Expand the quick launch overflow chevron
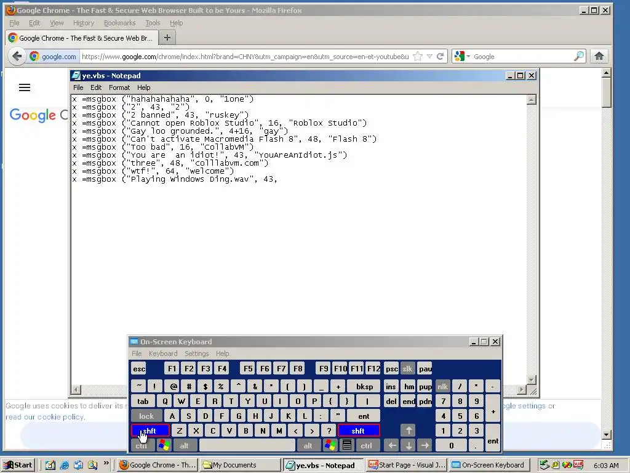630x473 pixels. (106, 463)
